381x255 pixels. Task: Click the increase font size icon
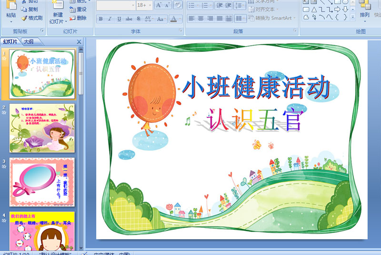click(159, 5)
